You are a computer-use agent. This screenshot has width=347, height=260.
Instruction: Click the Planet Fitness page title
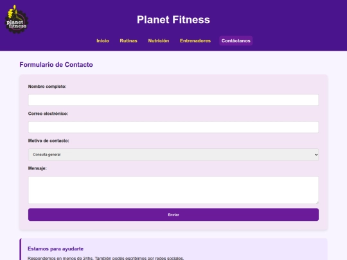[x=173, y=19]
